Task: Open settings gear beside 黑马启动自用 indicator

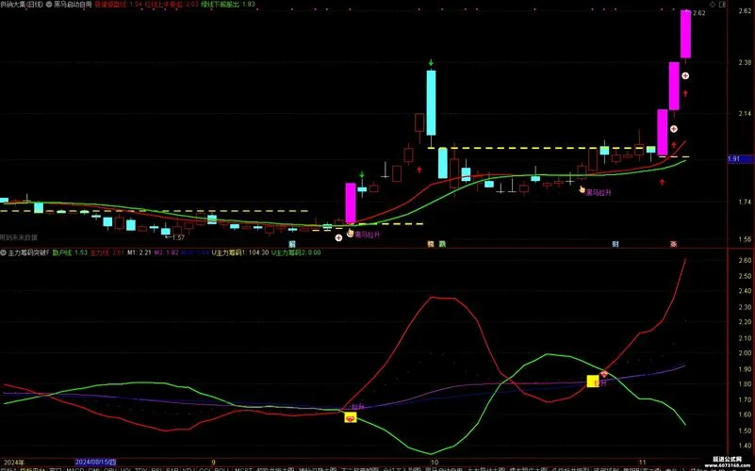Action: click(50, 5)
